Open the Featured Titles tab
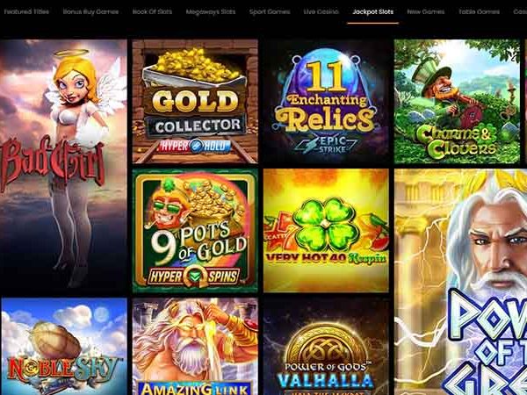 click(26, 12)
